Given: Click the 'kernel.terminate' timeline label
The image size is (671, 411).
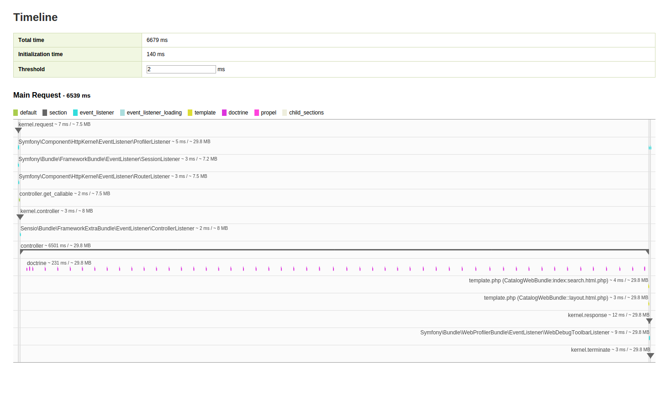Looking at the screenshot, I should (x=591, y=350).
